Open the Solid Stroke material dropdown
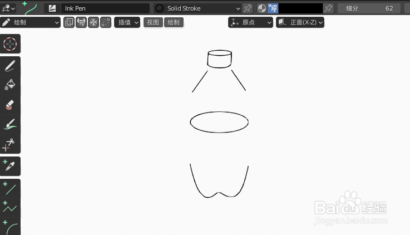This screenshot has height=235, width=410. point(197,8)
